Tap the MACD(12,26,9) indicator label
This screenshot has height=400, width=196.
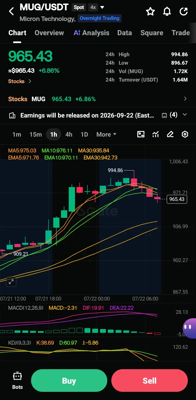click(25, 308)
